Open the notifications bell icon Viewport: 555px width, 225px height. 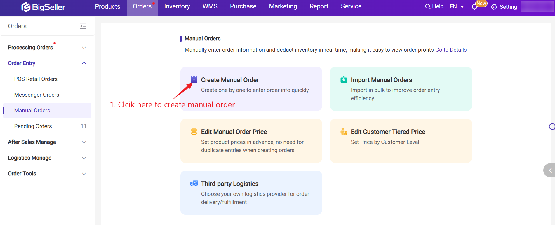click(474, 7)
